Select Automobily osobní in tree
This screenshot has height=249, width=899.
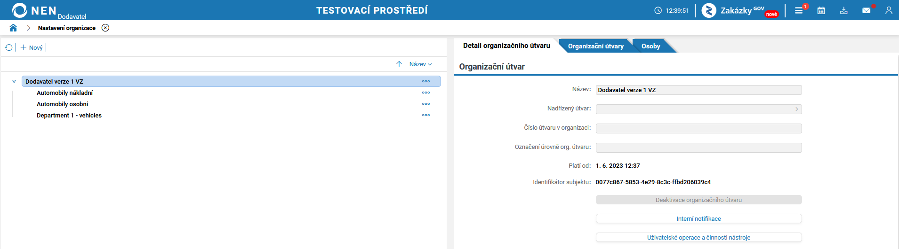coord(62,104)
